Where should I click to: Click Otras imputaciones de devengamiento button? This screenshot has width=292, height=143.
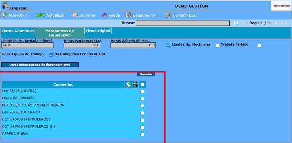pos(40,65)
